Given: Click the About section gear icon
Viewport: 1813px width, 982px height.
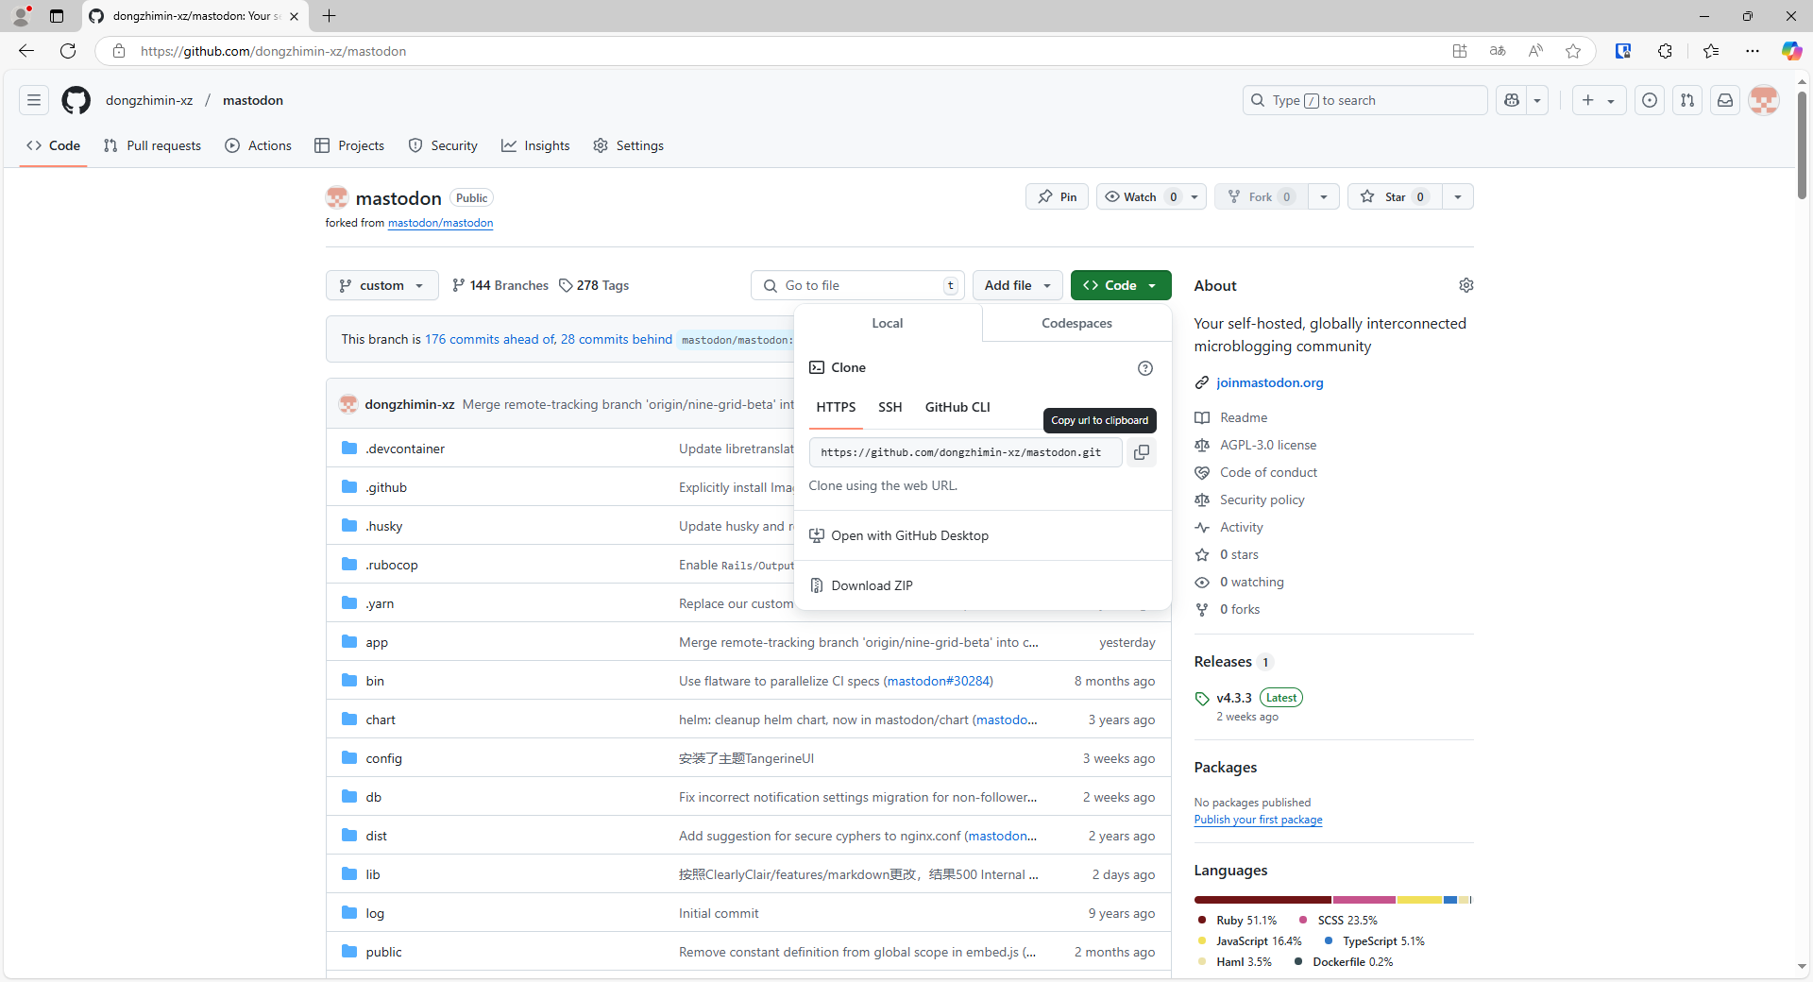Looking at the screenshot, I should click(1466, 285).
